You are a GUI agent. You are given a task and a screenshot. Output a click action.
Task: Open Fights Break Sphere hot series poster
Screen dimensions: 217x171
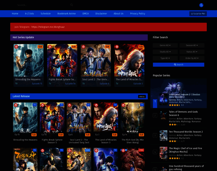pos(62,60)
